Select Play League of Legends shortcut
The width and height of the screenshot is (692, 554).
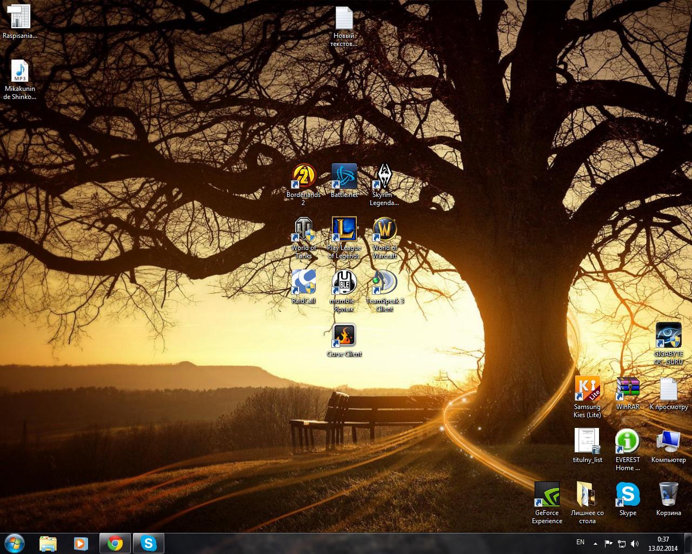(344, 229)
